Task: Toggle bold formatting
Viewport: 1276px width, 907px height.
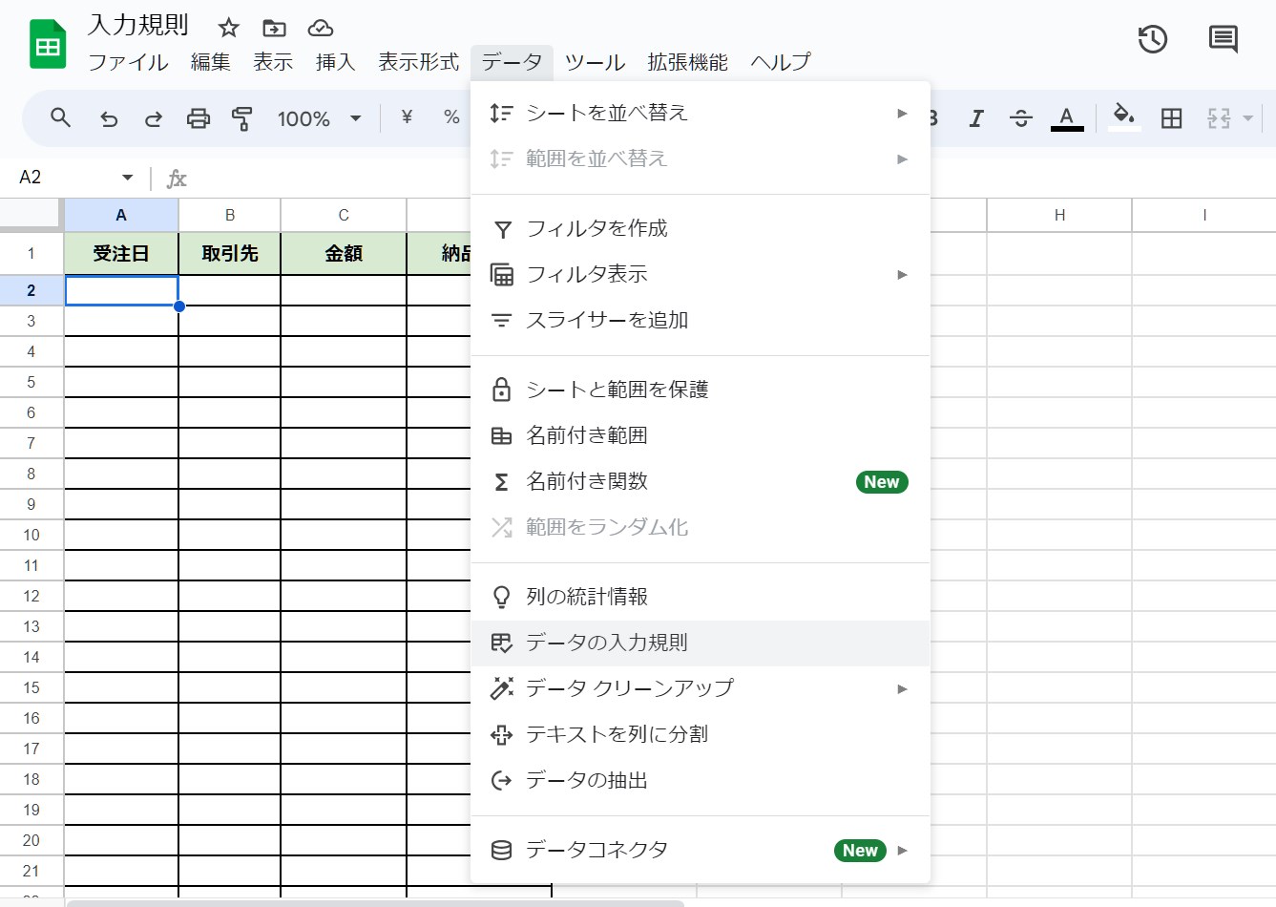Action: (931, 118)
